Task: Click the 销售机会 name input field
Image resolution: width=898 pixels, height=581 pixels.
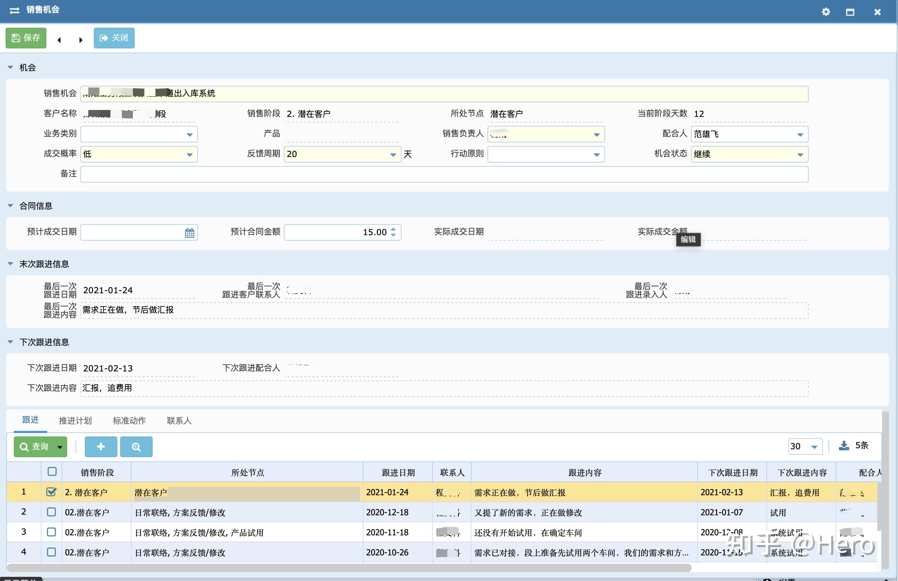Action: tap(444, 94)
